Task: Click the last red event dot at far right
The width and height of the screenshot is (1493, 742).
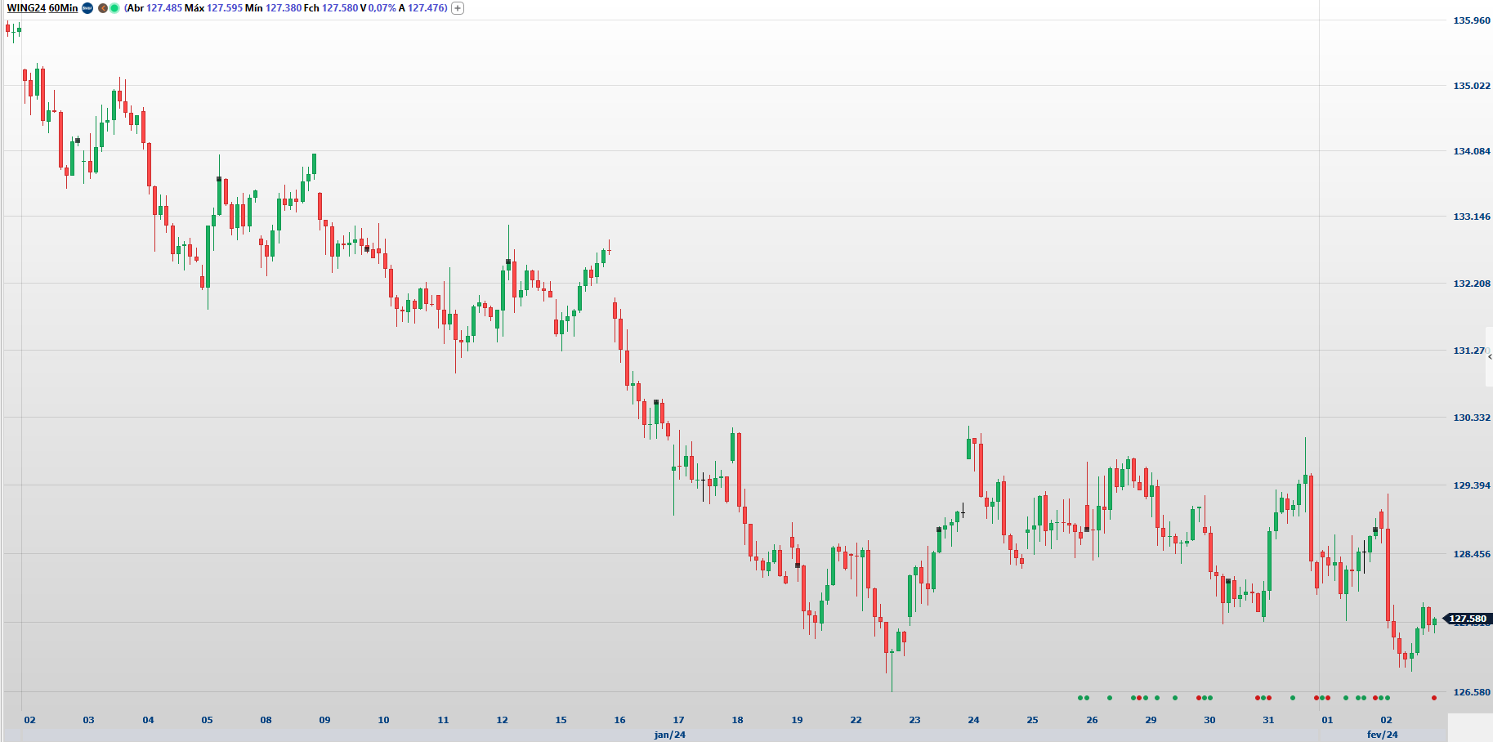Action: coord(1434,698)
